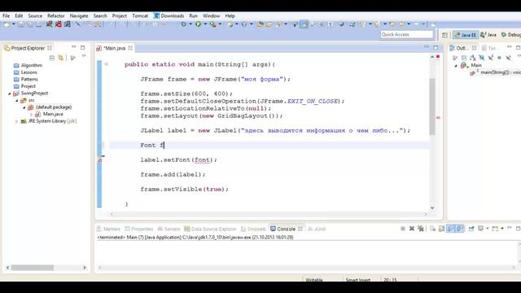Click the editor vertical scrollbar thumb
The width and height of the screenshot is (521, 293).
(x=432, y=107)
